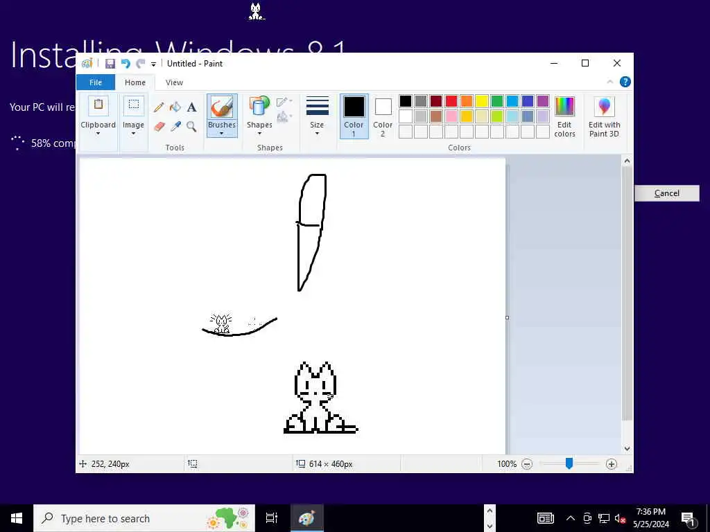The image size is (710, 532).
Task: Expand the Image dropdown arrow
Action: pyautogui.click(x=133, y=134)
